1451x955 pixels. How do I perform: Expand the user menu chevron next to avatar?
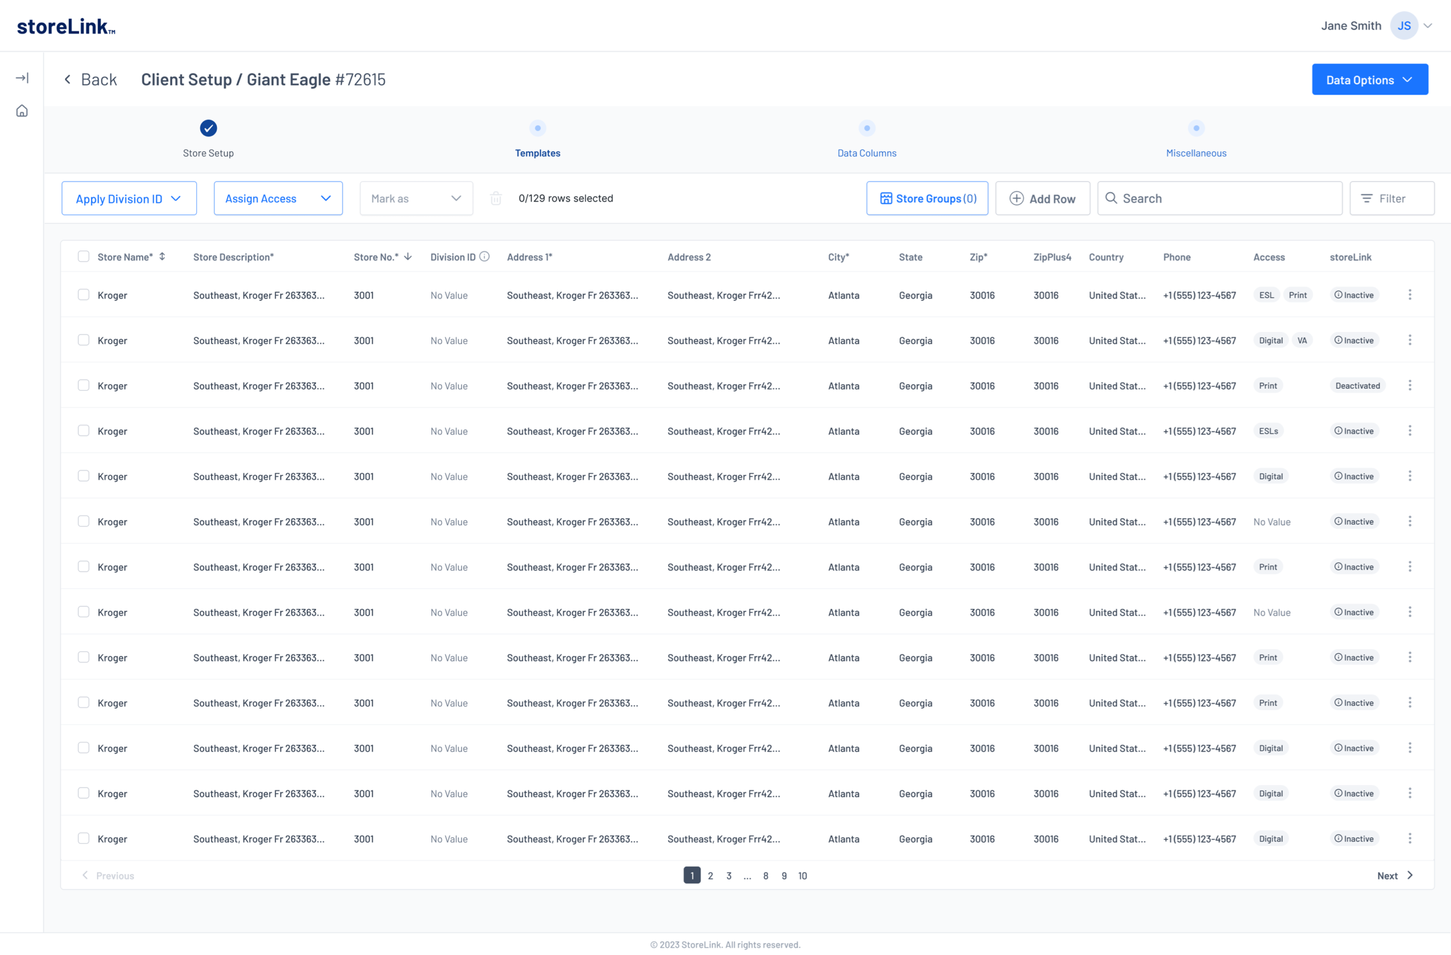pyautogui.click(x=1428, y=25)
